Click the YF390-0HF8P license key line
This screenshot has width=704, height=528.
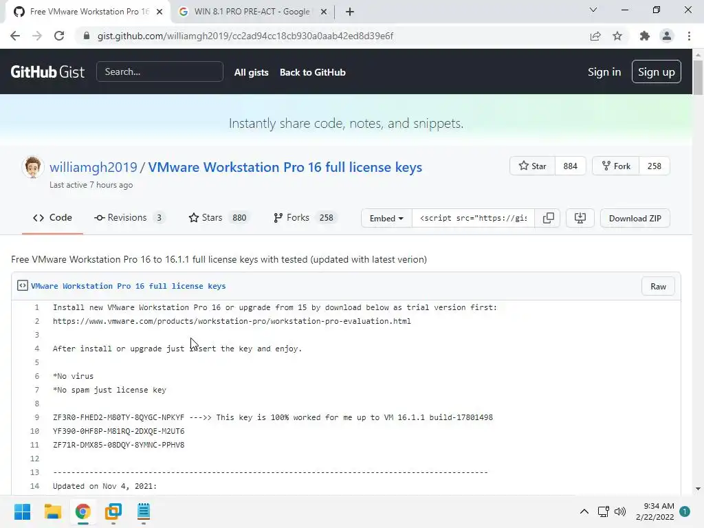click(118, 432)
